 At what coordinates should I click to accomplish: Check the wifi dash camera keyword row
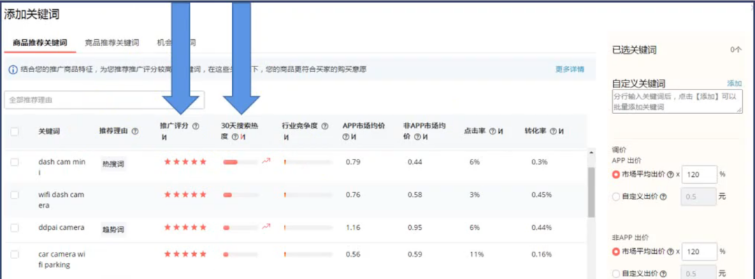coord(15,194)
